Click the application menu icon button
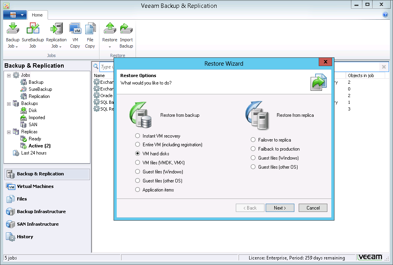Viewport: 393px width, 265px height. pyautogui.click(x=13, y=15)
